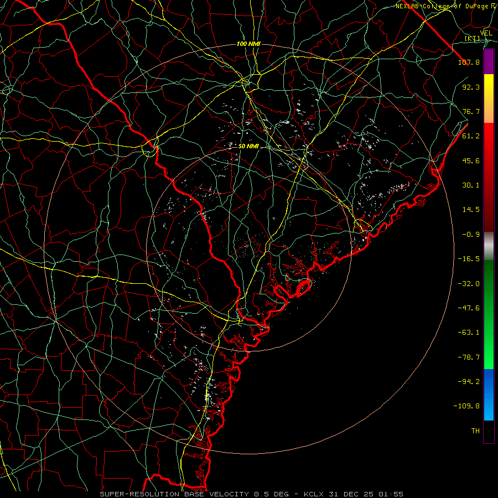Image resolution: width=498 pixels, height=498 pixels.
Task: Select the -109.8 scale value
Action: click(466, 406)
